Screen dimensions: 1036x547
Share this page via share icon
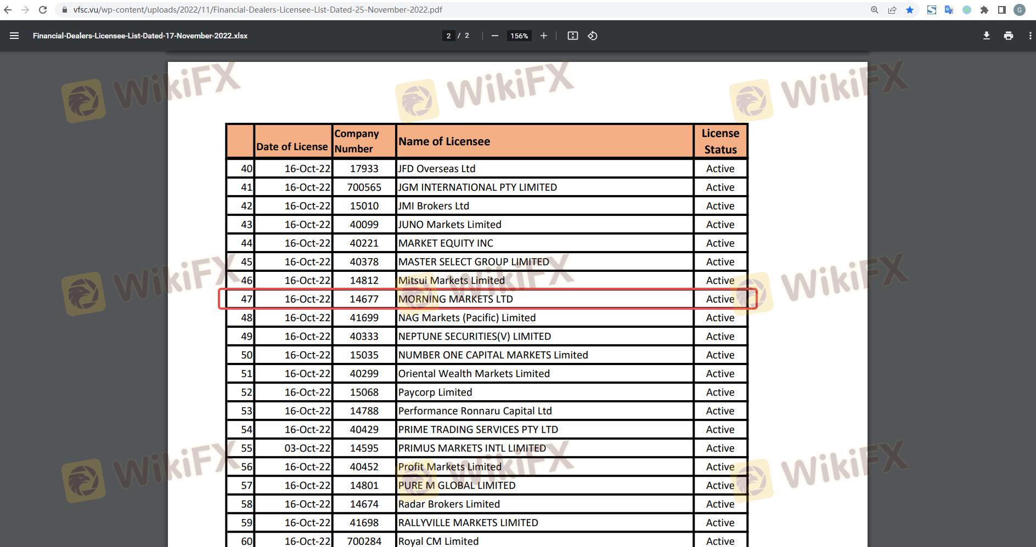[892, 10]
